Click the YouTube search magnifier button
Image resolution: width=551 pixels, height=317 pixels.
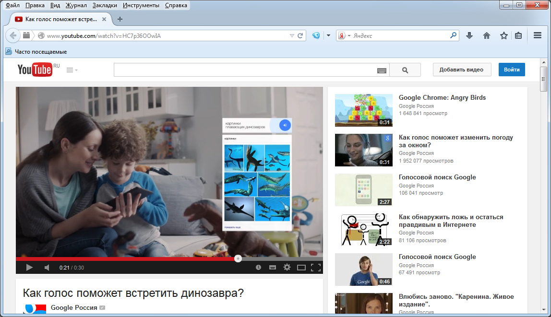pos(405,70)
